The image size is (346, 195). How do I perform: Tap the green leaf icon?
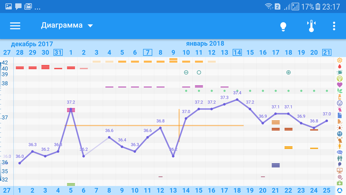(x=340, y=91)
